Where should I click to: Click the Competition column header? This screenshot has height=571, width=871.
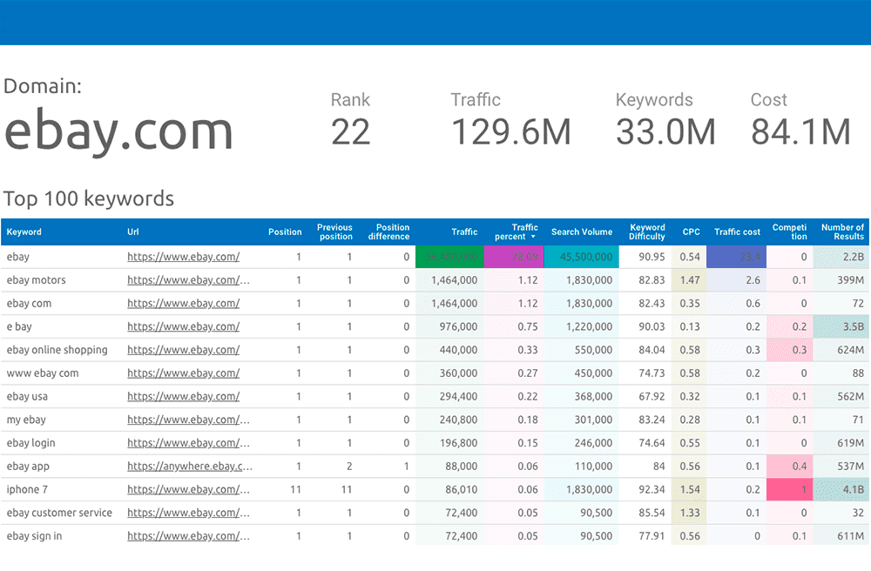[x=789, y=232]
